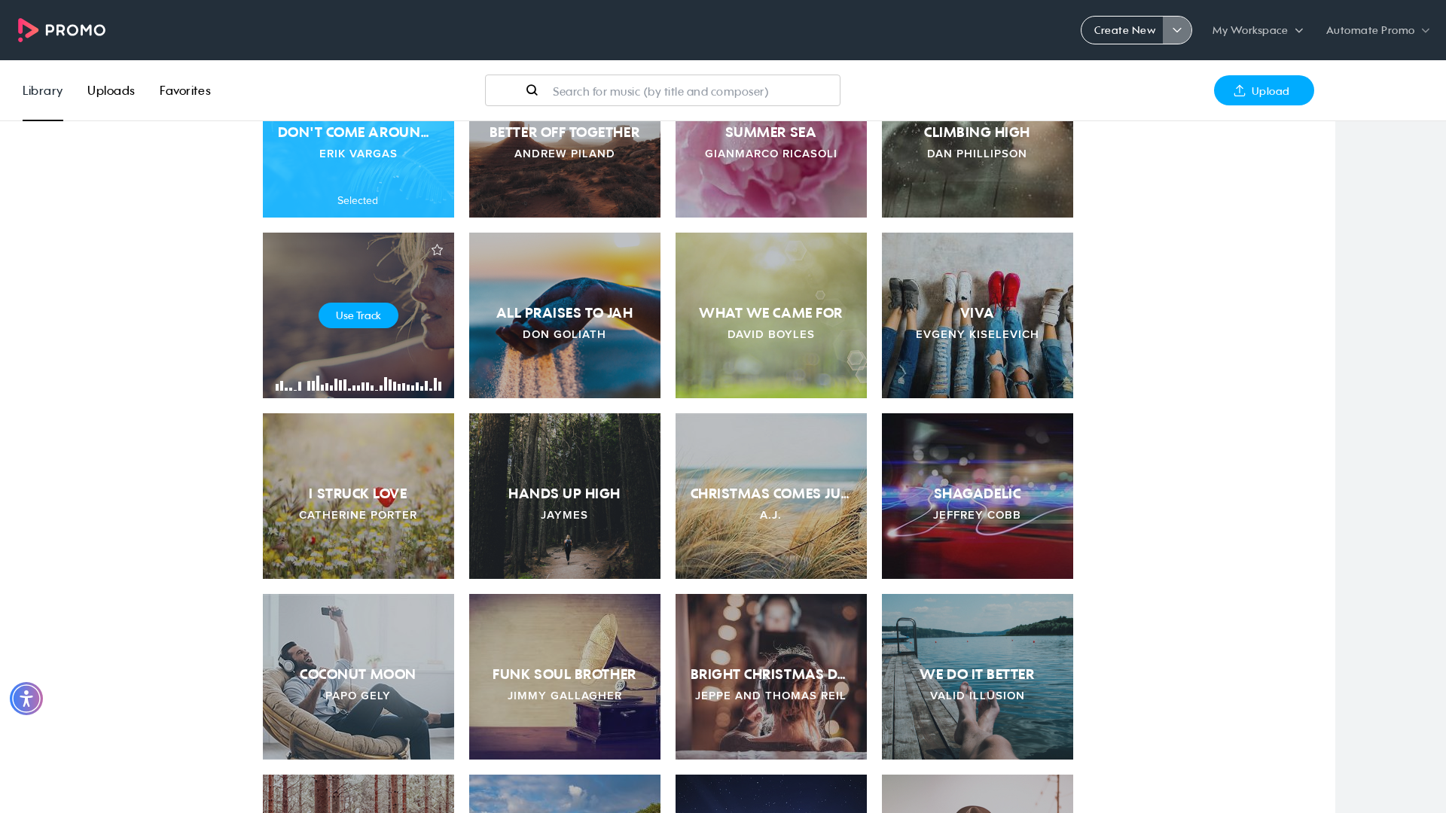This screenshot has width=1446, height=813.
Task: Open the Create New dropdown arrow
Action: coord(1177,30)
